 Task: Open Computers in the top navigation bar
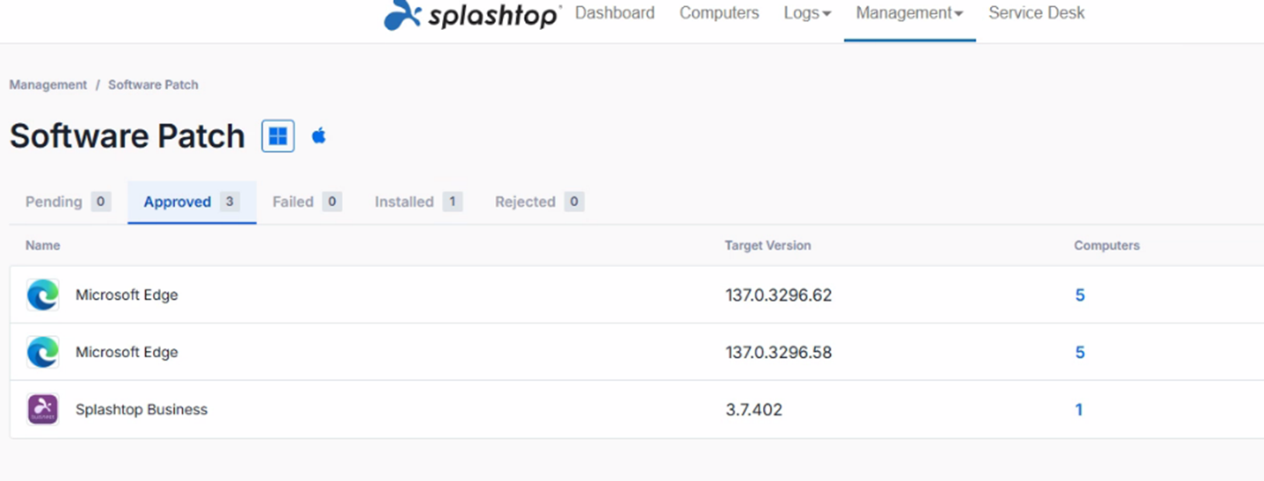(x=719, y=13)
